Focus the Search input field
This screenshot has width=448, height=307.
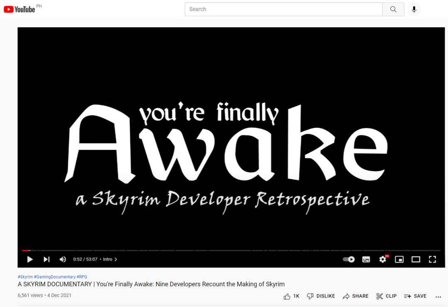click(284, 10)
